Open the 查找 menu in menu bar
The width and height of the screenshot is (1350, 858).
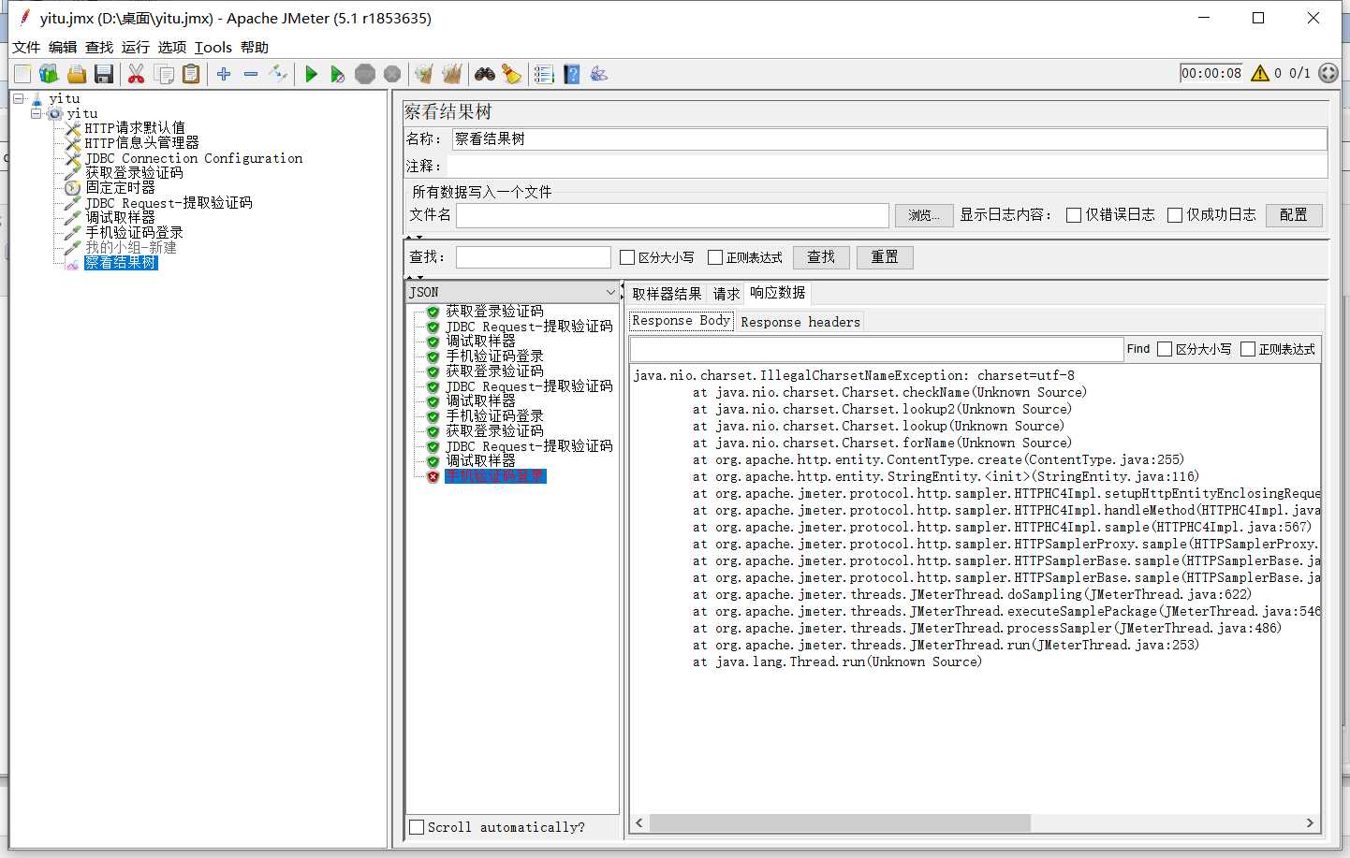click(99, 48)
